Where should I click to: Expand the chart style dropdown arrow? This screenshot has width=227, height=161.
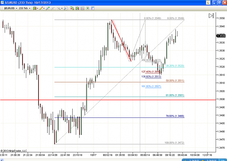pyautogui.click(x=37, y=8)
